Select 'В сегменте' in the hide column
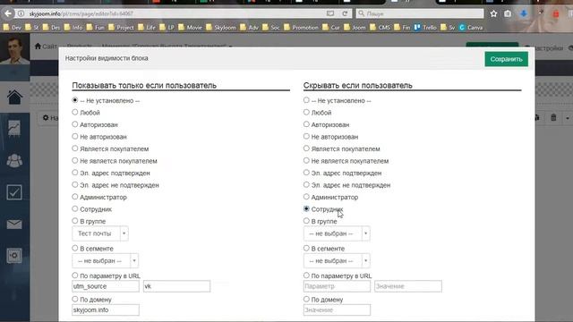Screen dimensions: 573x322 point(306,248)
